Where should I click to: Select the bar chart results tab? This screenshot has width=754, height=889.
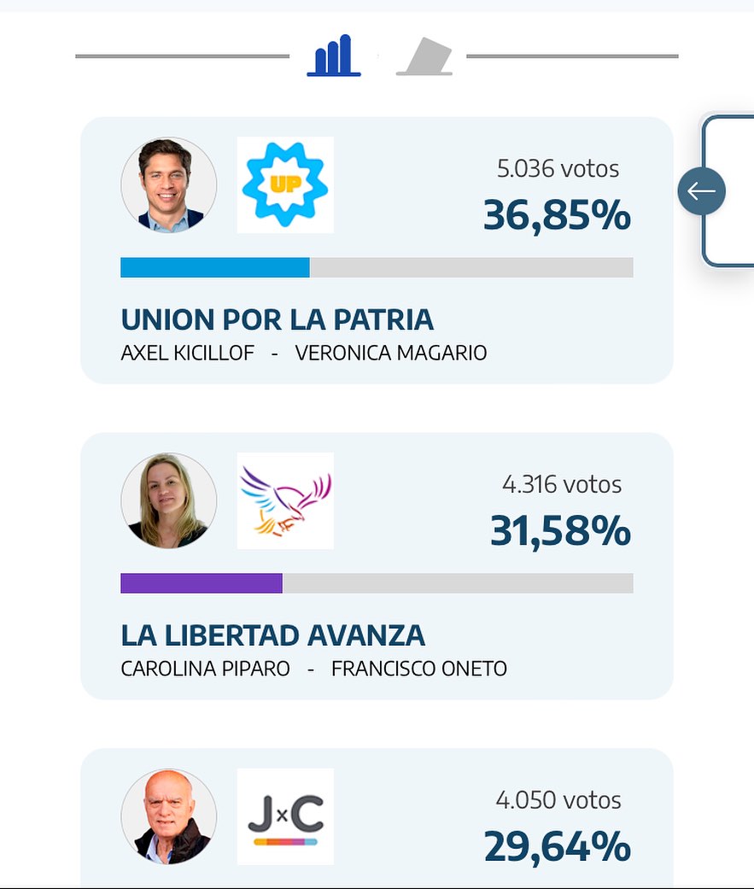[x=333, y=56]
